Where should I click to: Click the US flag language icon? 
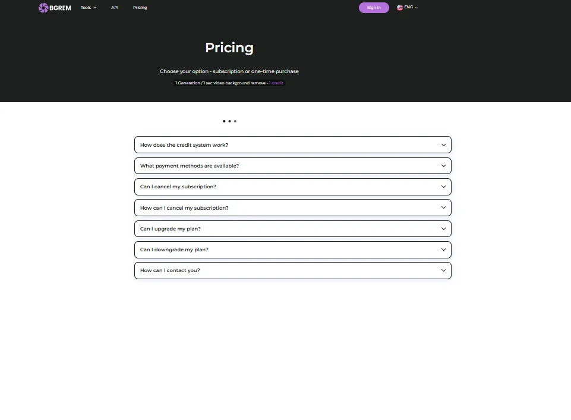[400, 8]
